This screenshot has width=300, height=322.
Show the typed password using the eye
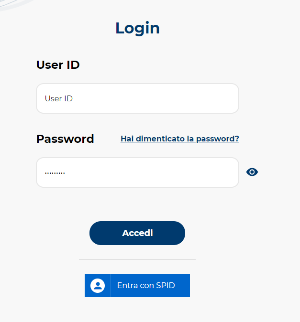[252, 172]
